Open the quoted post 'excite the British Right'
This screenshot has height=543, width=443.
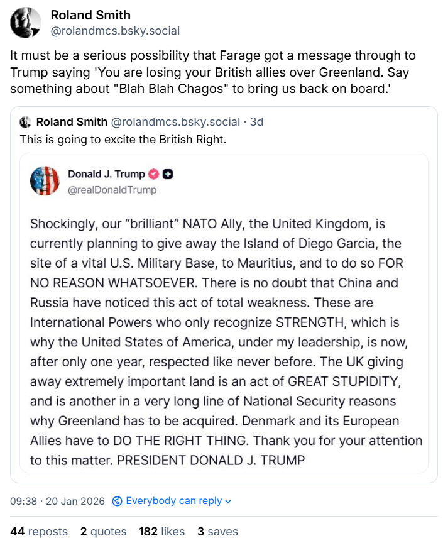[x=123, y=139]
